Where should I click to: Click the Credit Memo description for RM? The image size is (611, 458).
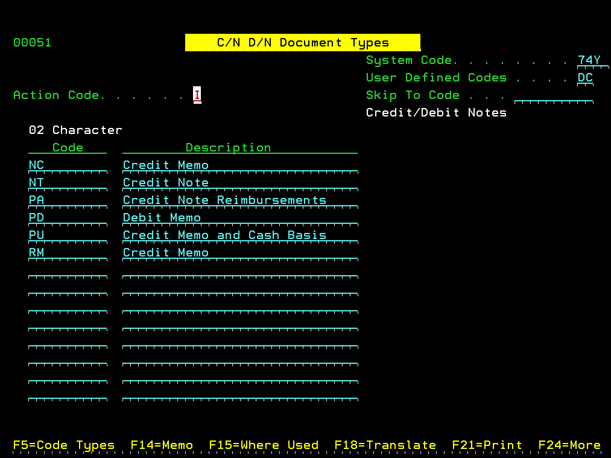pyautogui.click(x=240, y=253)
